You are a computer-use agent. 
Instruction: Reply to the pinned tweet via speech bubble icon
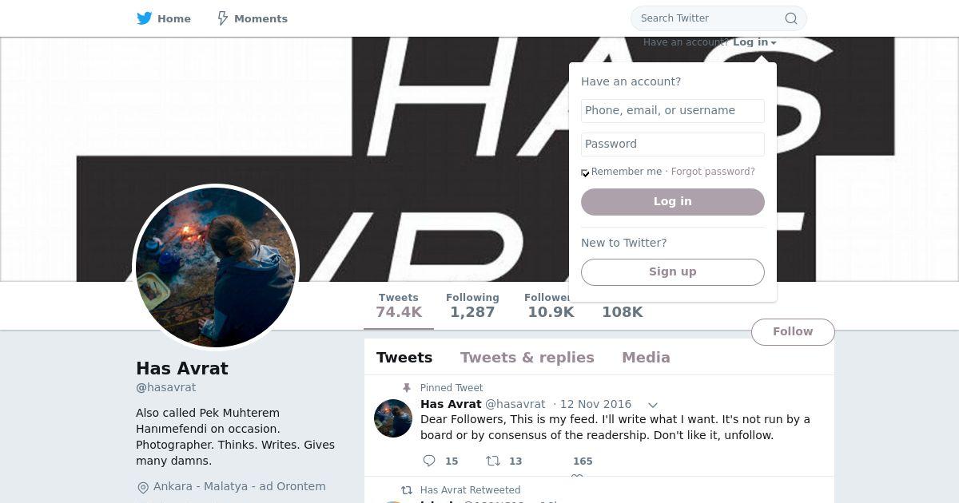coord(429,461)
